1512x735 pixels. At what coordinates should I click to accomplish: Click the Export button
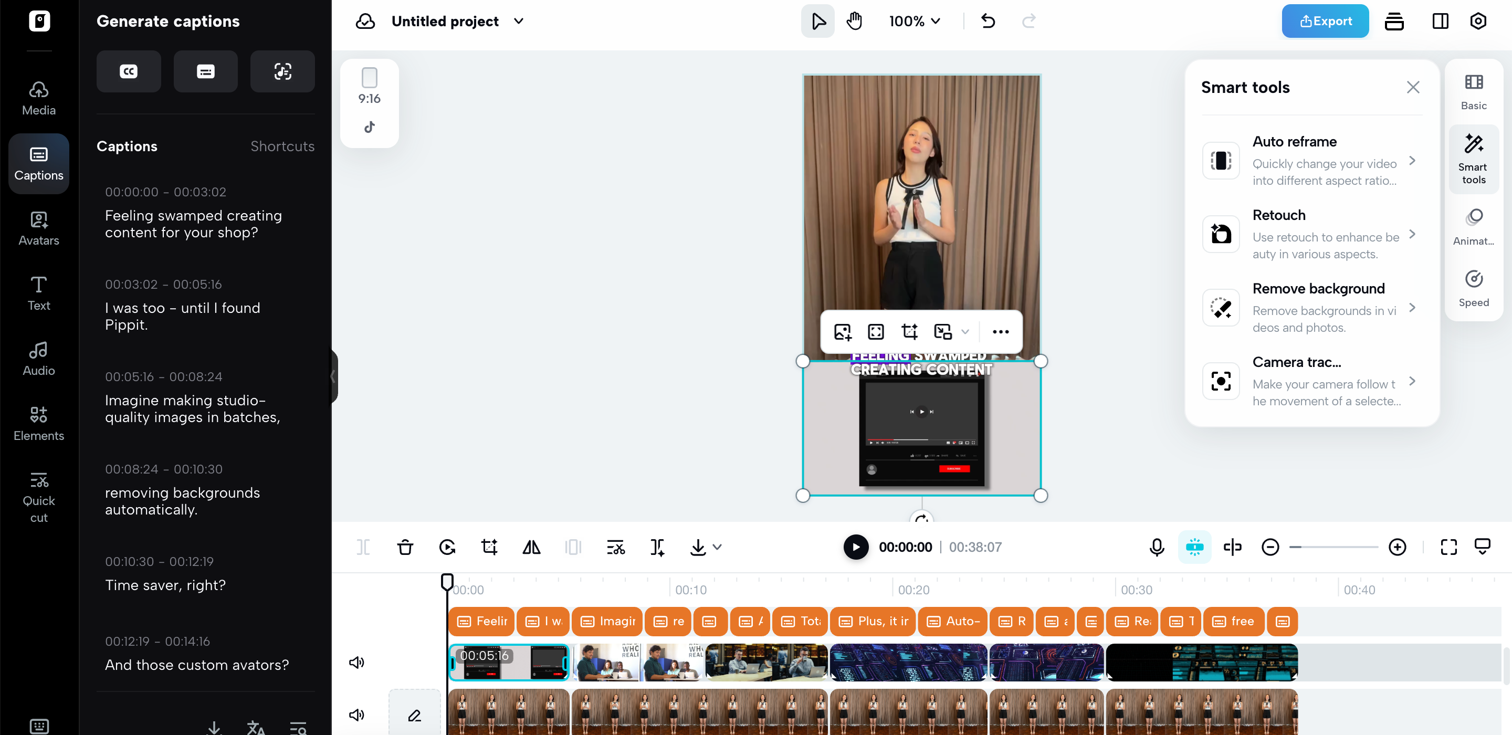click(x=1325, y=21)
